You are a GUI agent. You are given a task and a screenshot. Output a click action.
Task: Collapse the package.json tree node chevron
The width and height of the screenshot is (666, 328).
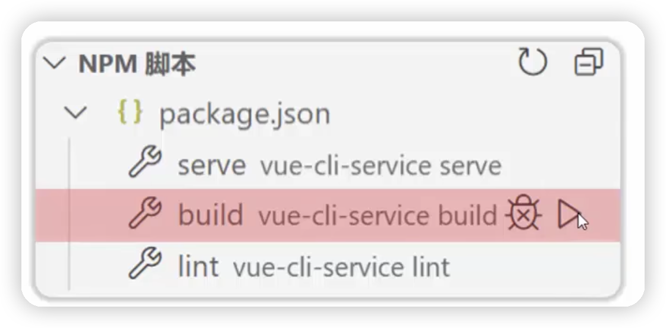[75, 113]
